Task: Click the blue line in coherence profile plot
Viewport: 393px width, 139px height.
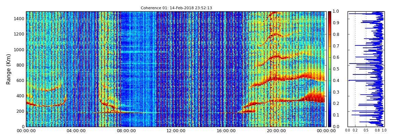Action: coord(380,69)
